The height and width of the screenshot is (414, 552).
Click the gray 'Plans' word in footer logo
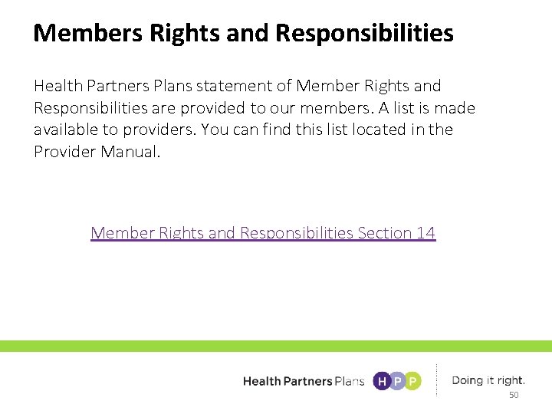349,381
